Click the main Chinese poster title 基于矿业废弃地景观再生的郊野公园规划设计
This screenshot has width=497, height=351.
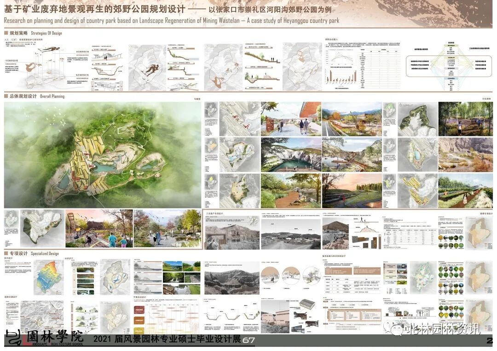pos(94,9)
